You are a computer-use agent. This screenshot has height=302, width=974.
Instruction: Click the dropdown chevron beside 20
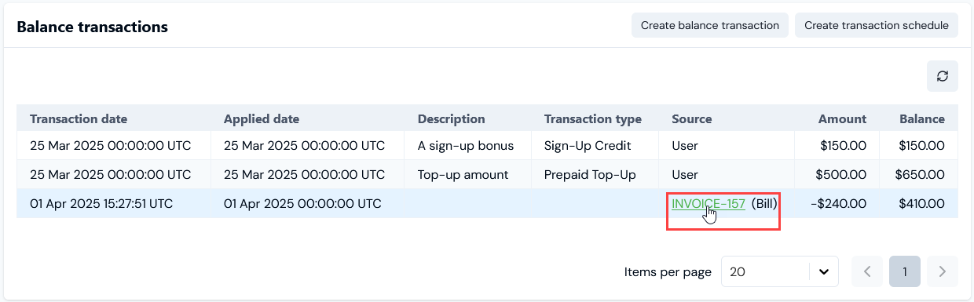[x=824, y=272]
